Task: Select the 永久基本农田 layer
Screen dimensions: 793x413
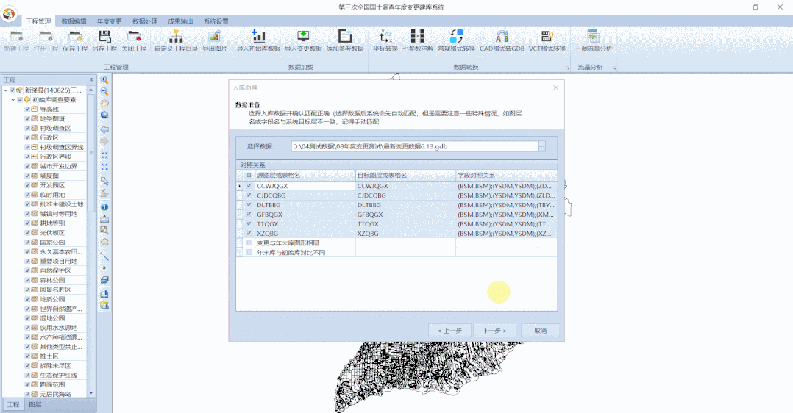Action: point(60,252)
